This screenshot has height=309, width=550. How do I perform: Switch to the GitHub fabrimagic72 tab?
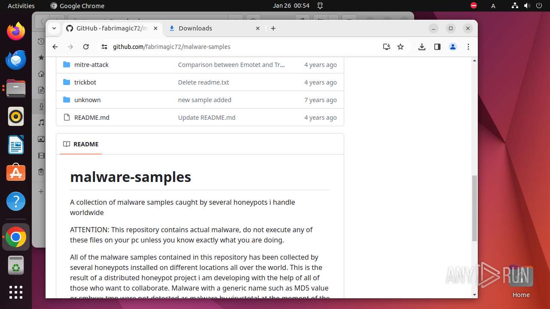coord(112,28)
